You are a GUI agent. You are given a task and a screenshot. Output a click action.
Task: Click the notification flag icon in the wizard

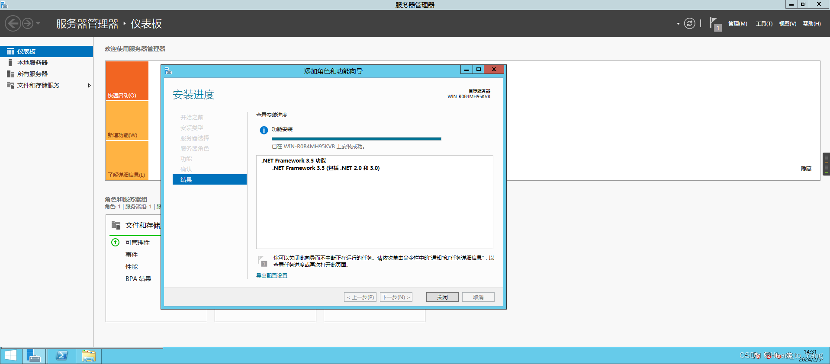[262, 261]
